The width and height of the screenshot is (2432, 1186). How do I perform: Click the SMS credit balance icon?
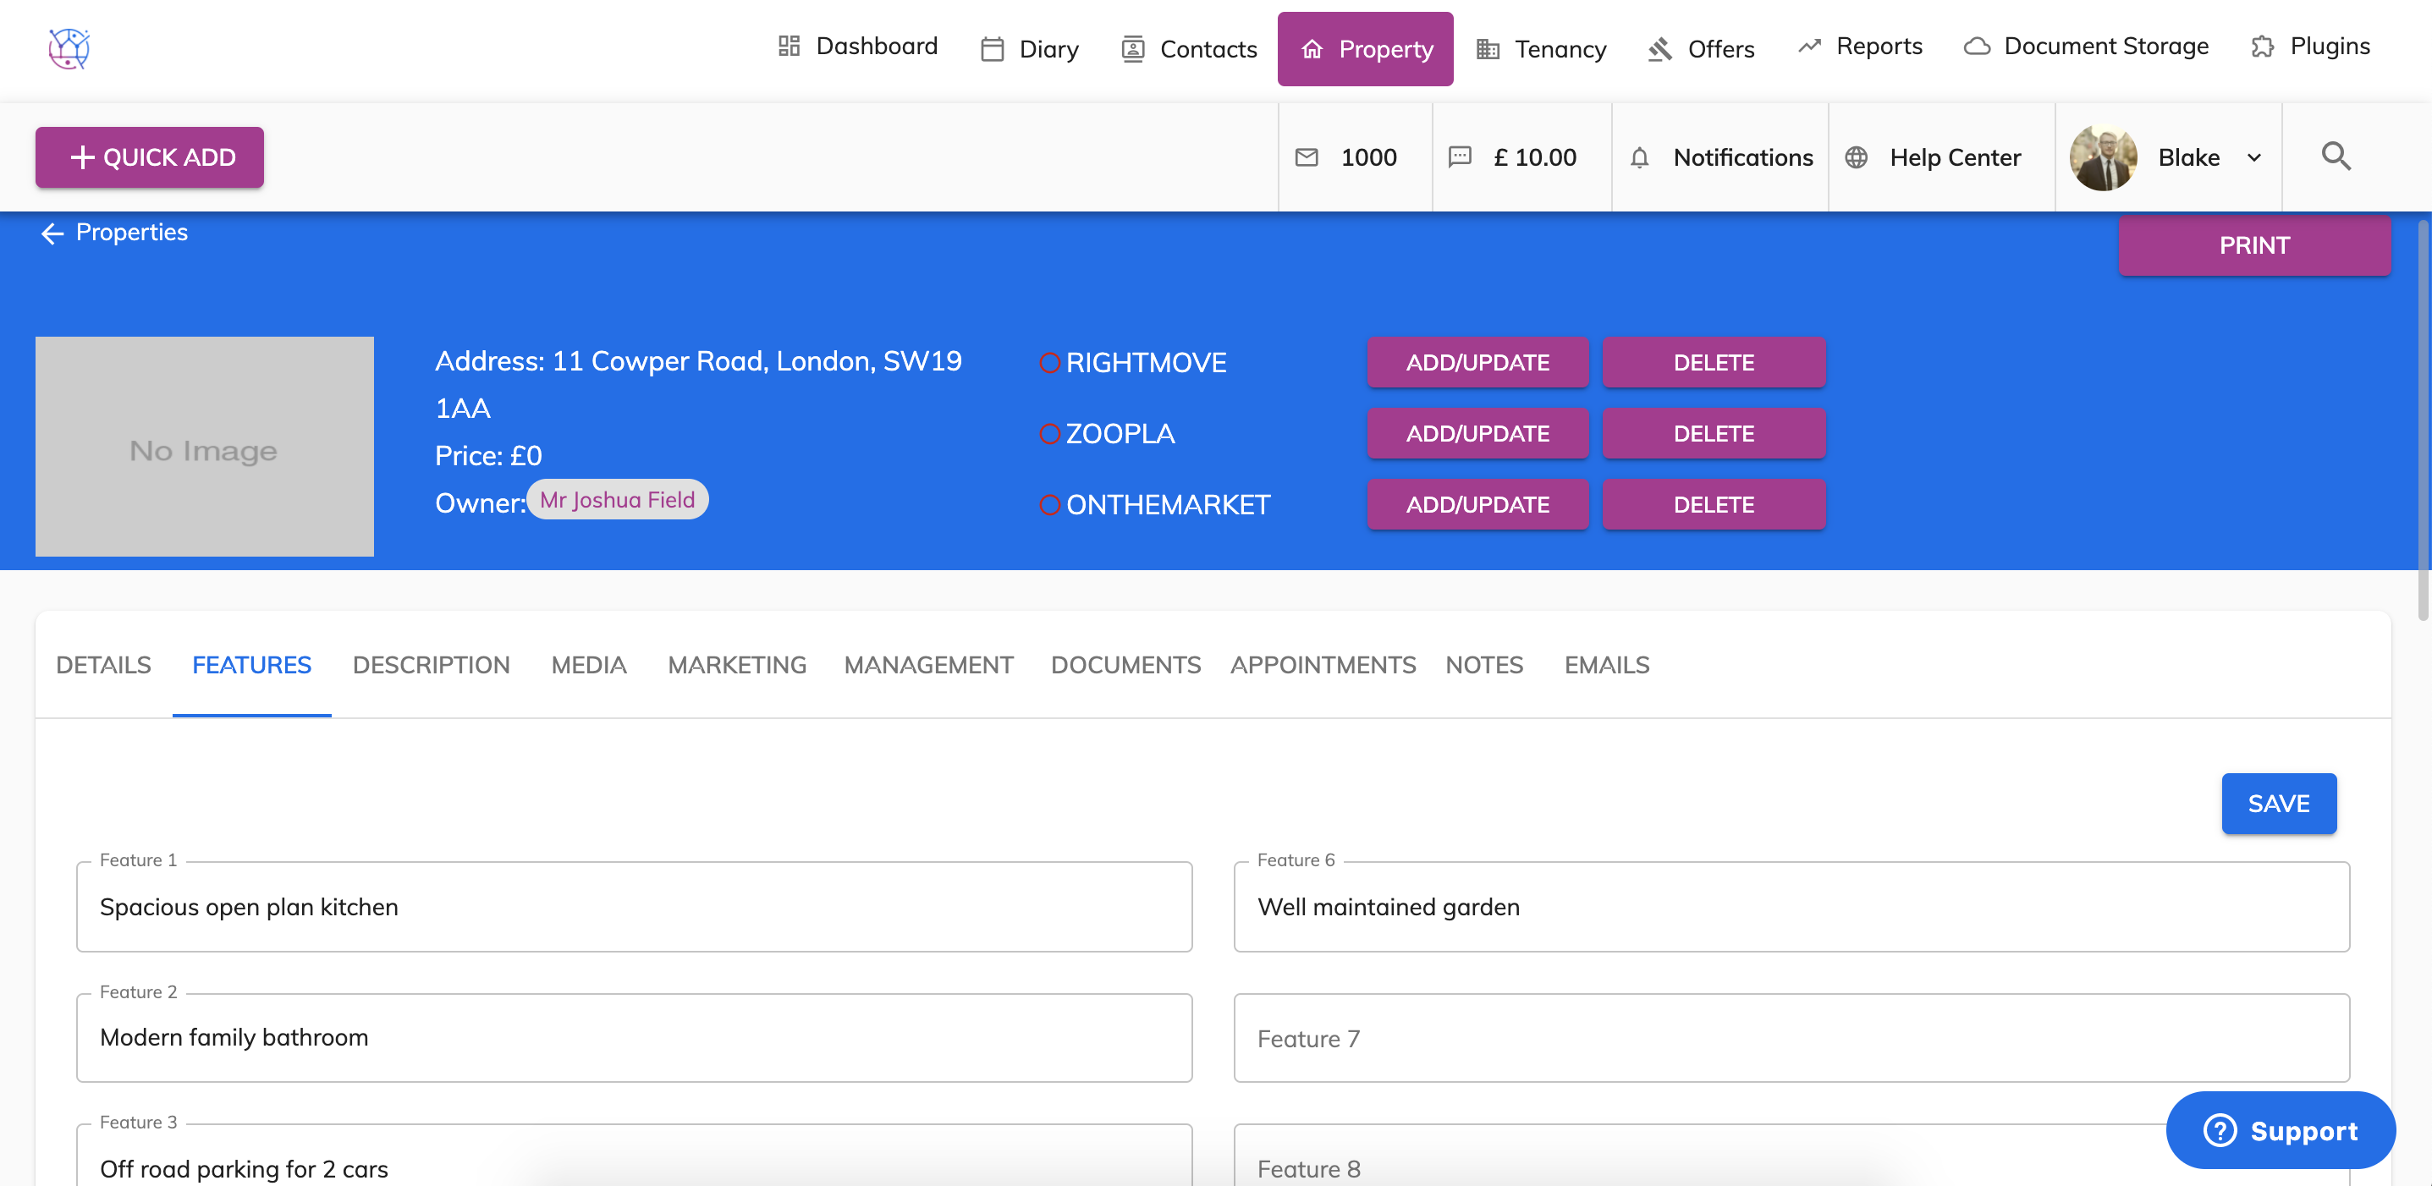point(1460,157)
